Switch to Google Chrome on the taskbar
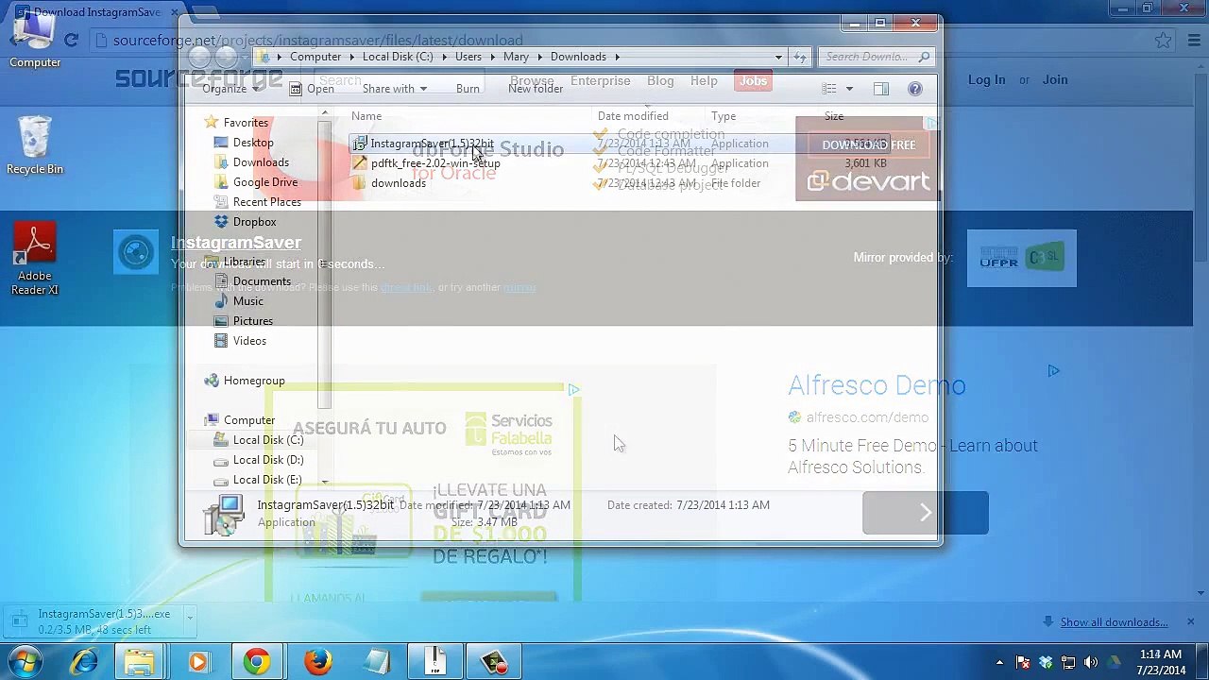 [257, 662]
